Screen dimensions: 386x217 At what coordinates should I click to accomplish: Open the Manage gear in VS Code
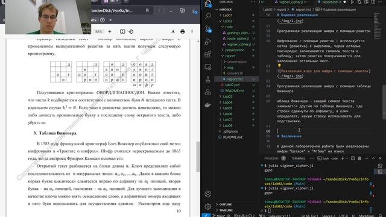click(208, 206)
